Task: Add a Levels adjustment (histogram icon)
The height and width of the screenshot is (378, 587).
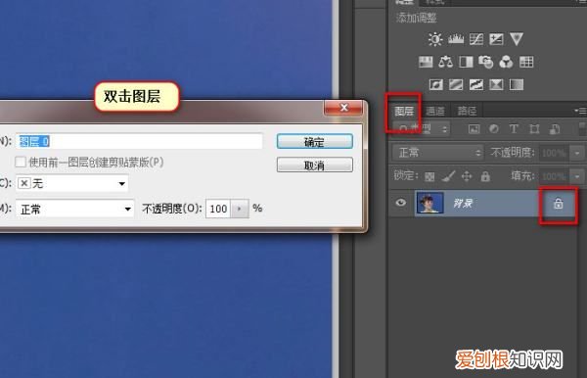Action: [456, 39]
